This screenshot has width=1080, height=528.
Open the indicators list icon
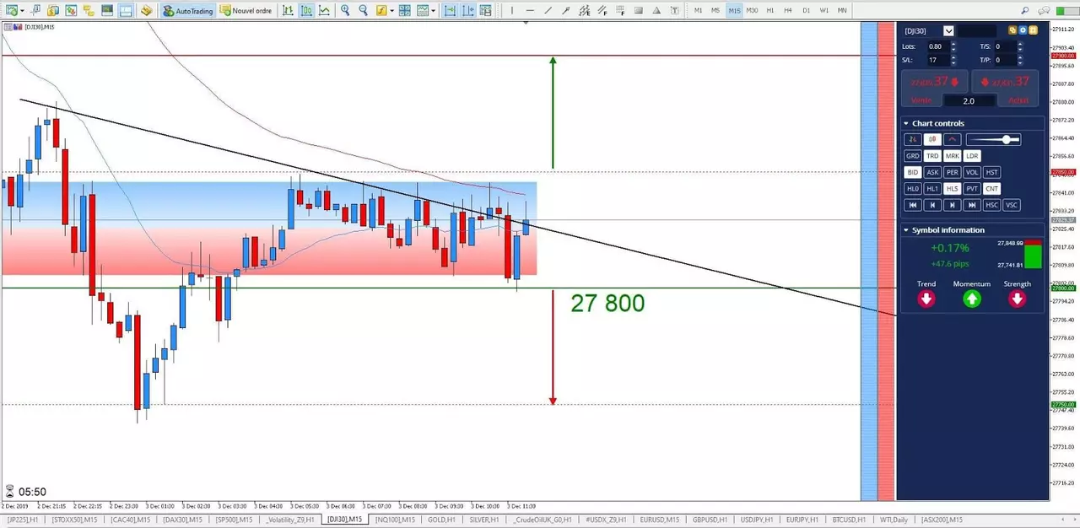pyautogui.click(x=381, y=11)
